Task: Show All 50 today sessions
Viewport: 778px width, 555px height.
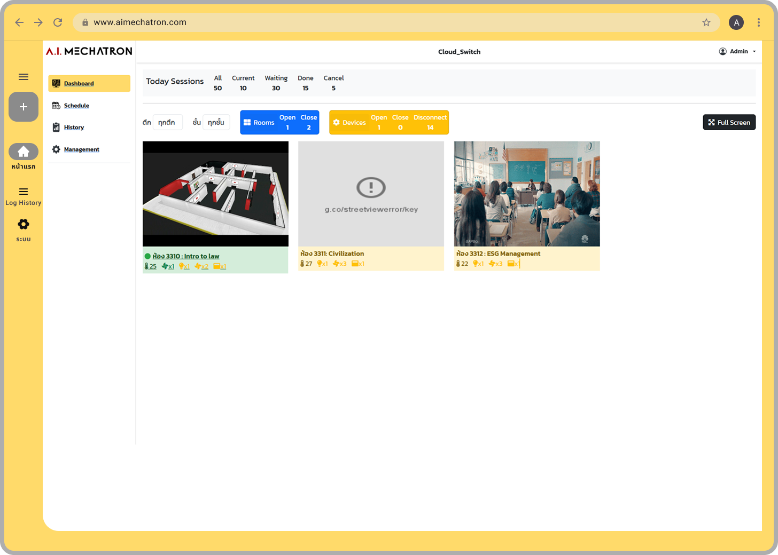Action: click(x=218, y=83)
